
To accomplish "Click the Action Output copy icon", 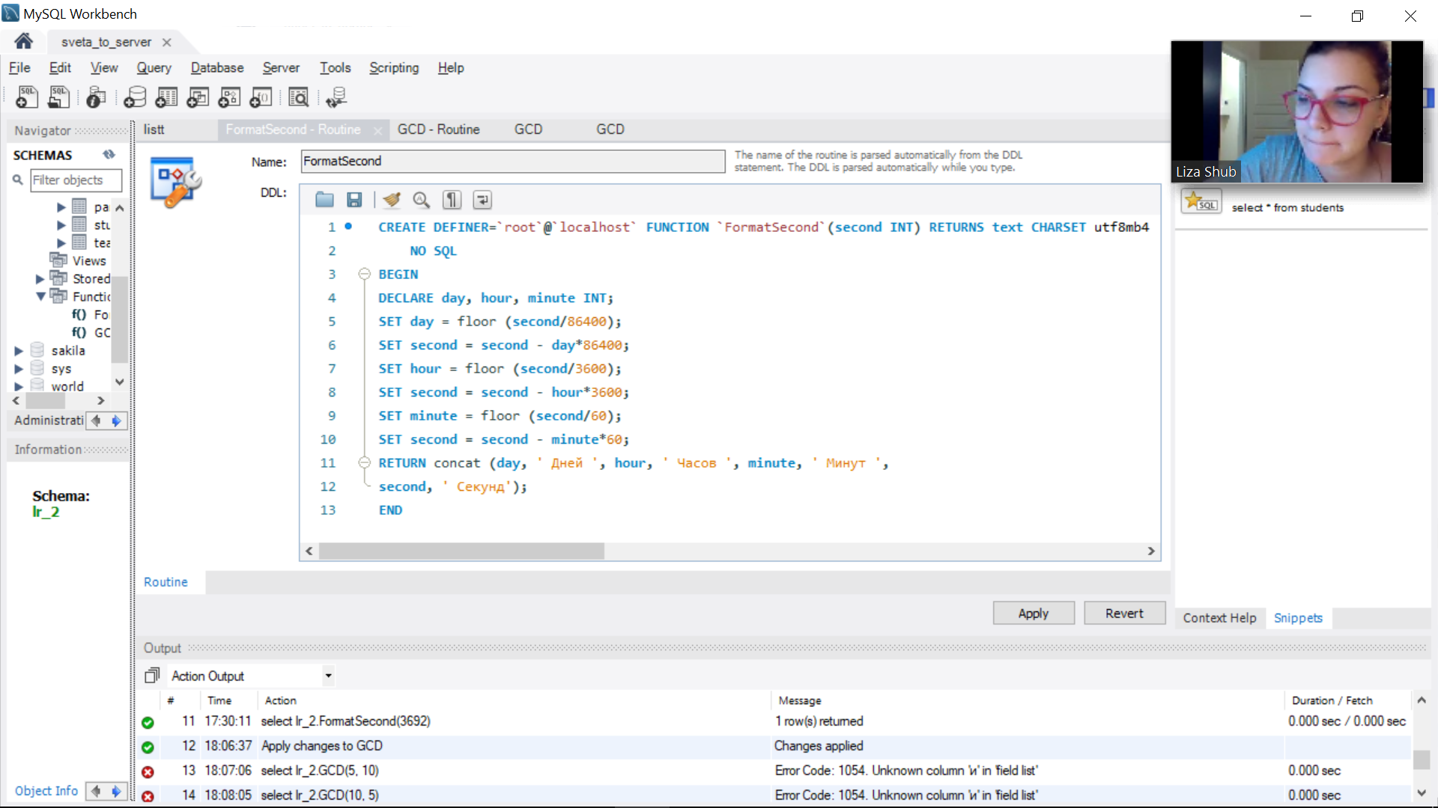I will (152, 676).
